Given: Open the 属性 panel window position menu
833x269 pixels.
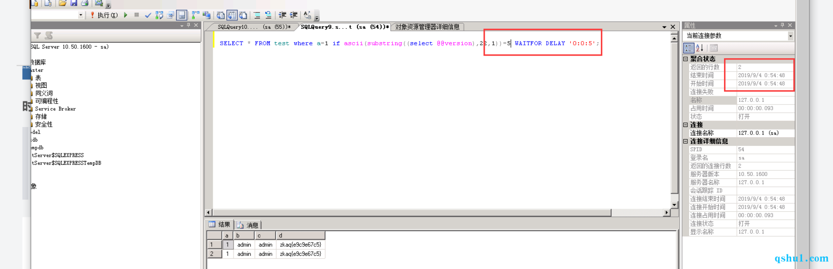Looking at the screenshot, I should (776, 26).
